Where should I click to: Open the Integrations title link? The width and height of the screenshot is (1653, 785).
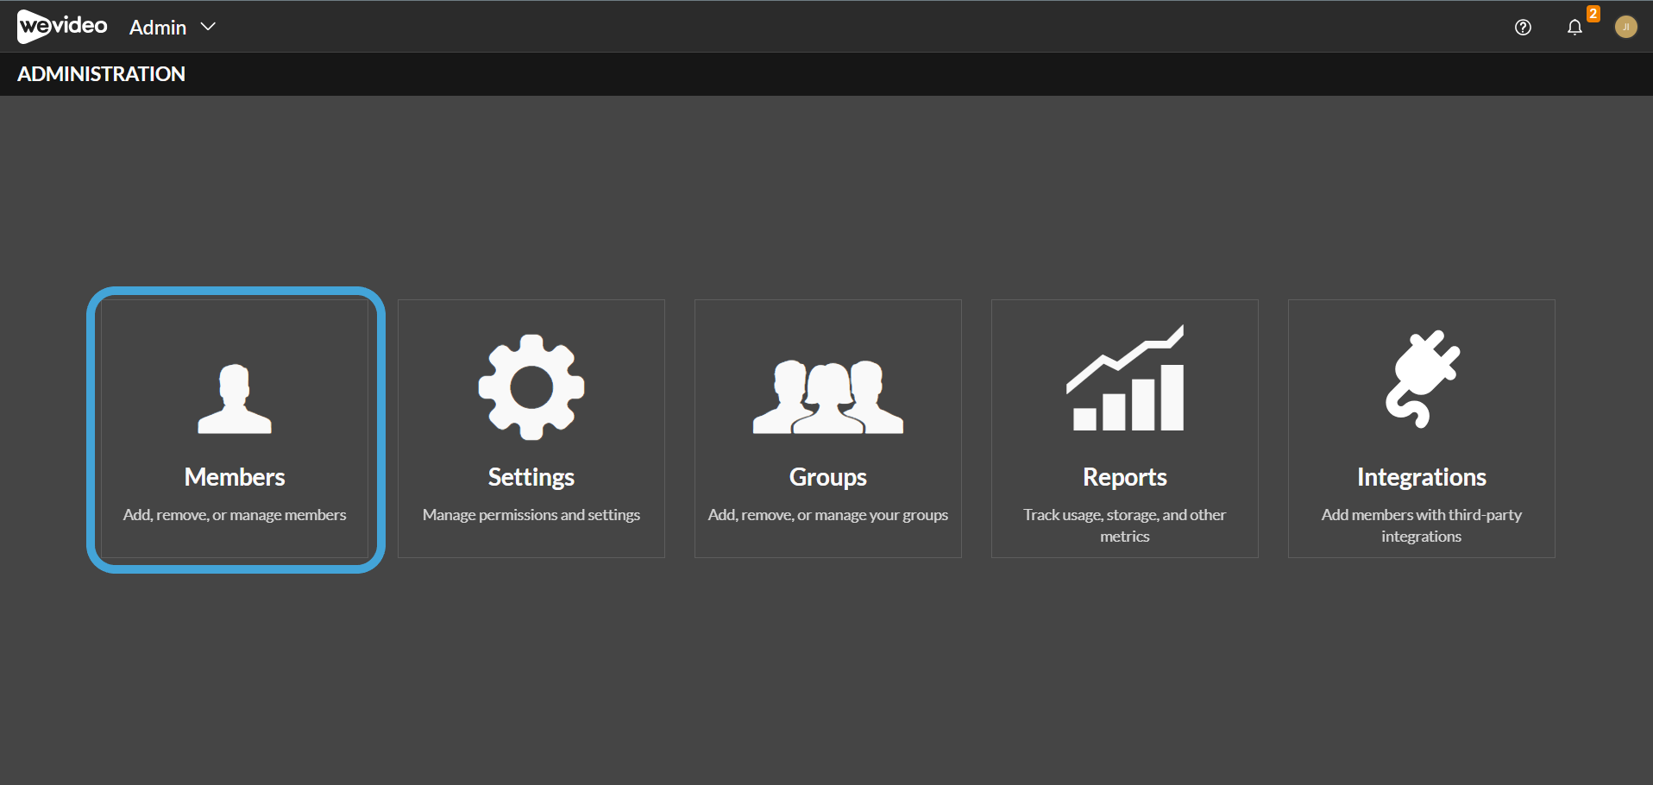pyautogui.click(x=1422, y=478)
